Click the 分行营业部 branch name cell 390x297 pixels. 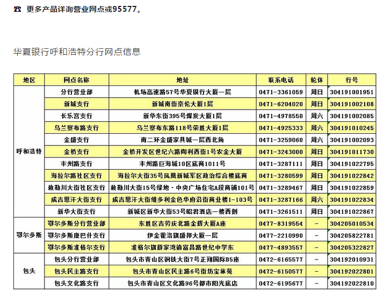point(77,92)
